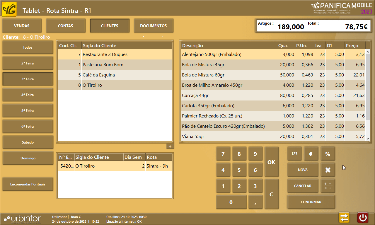The image size is (375, 225).
Task: Open Encomendas Pontuais
Action: 28,184
